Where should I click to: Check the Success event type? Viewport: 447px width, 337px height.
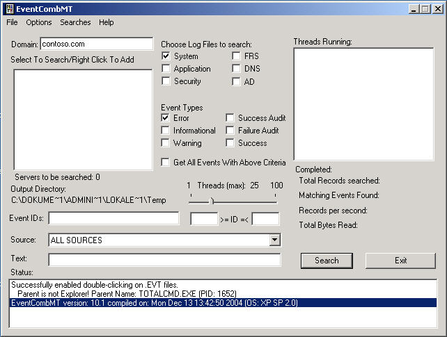pos(230,142)
